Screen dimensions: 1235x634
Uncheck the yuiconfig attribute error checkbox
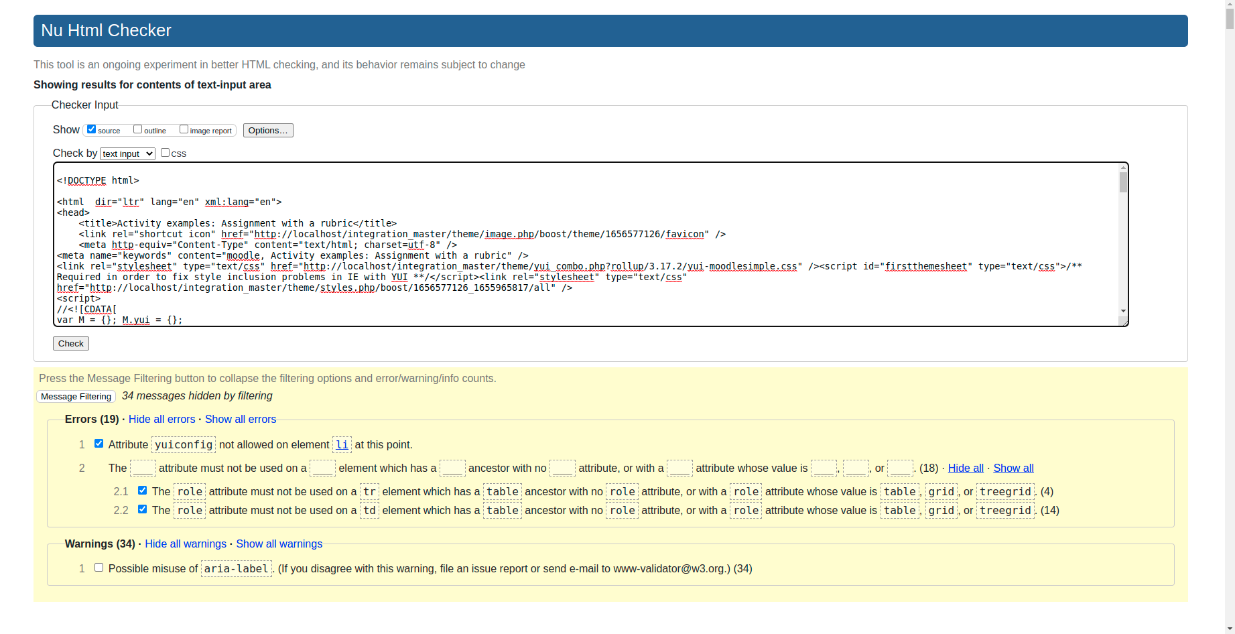tap(99, 444)
